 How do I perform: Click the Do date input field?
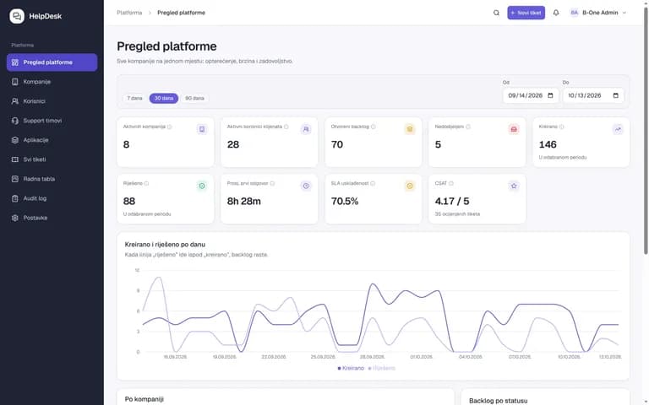coord(593,96)
